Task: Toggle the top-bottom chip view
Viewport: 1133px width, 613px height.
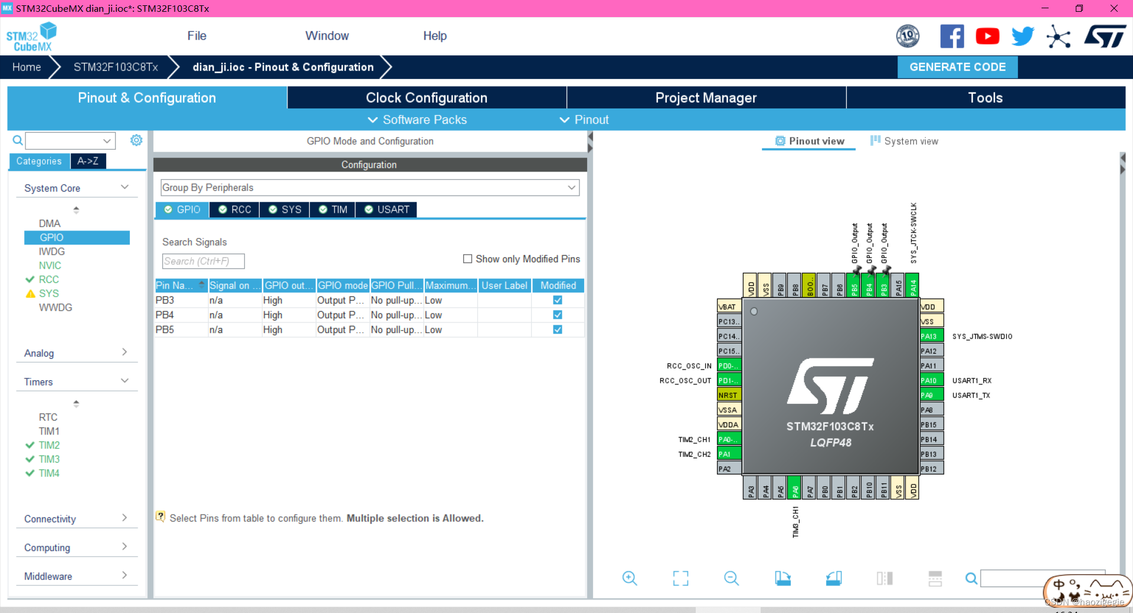Action: 935,578
